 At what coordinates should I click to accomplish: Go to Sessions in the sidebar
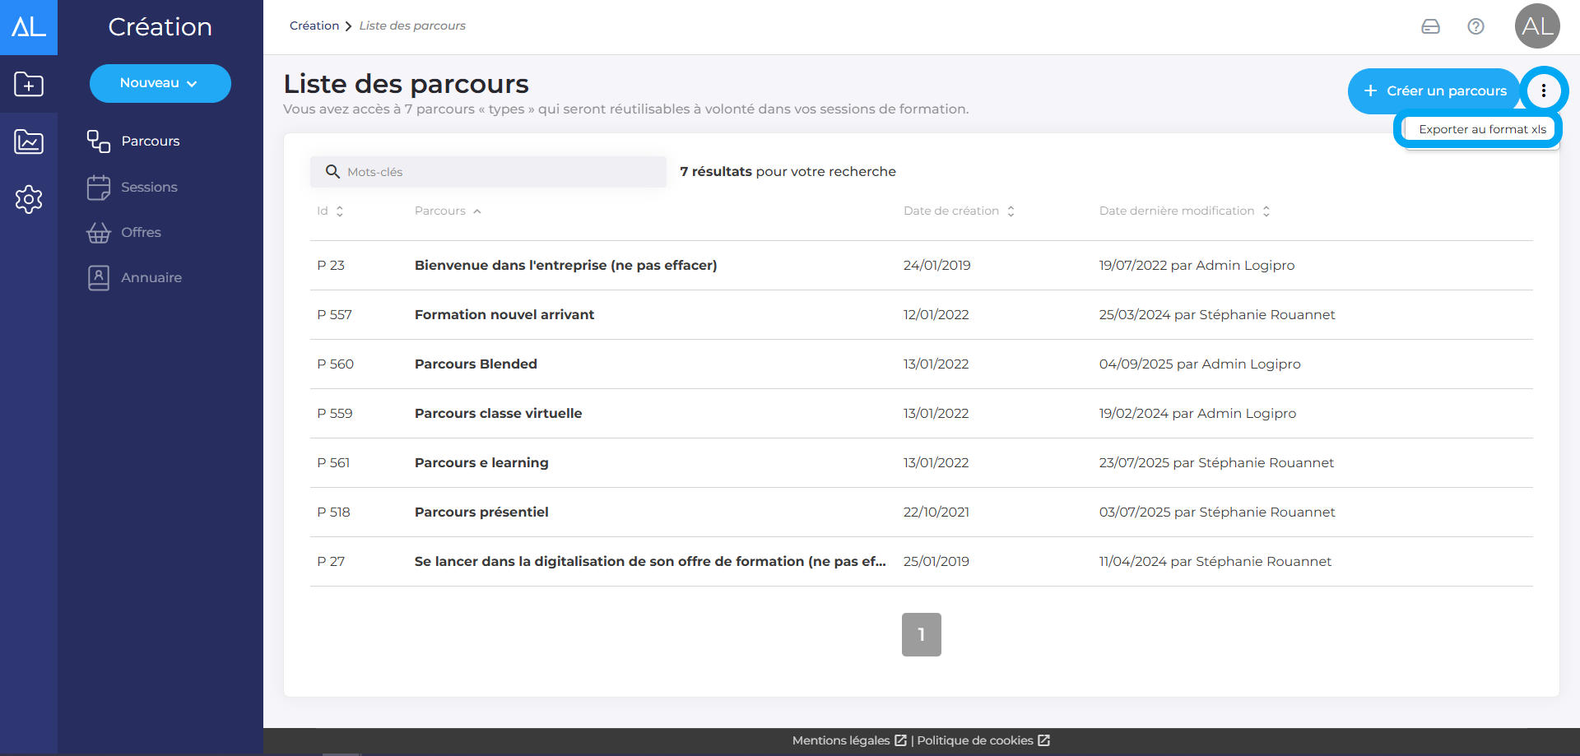pos(149,188)
